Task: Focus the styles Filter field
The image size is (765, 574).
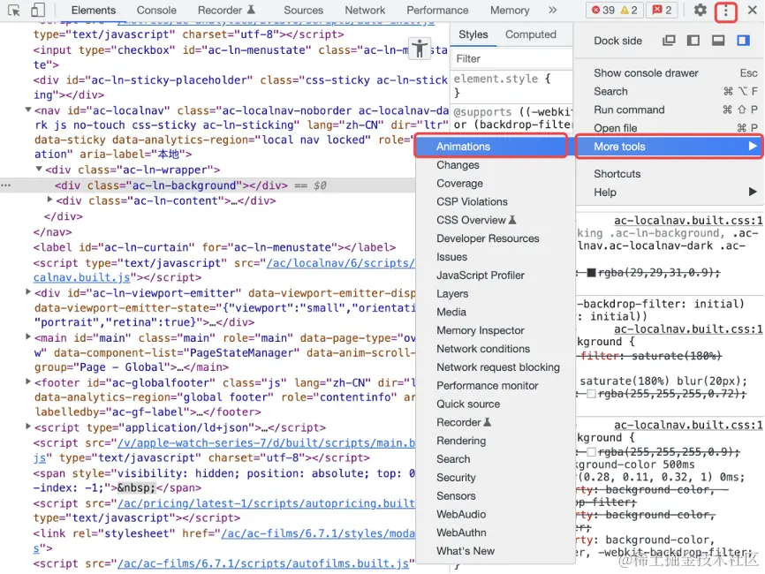Action: click(x=511, y=59)
